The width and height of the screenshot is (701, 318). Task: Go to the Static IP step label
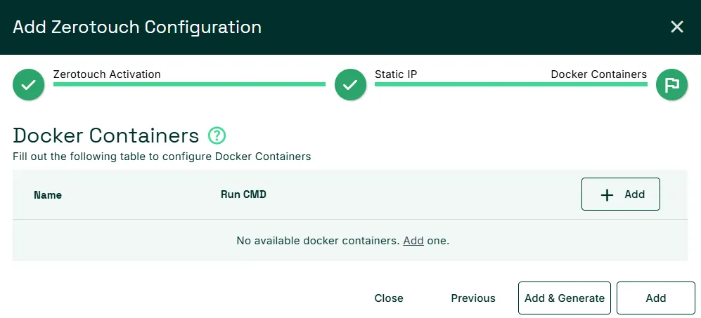pos(396,74)
